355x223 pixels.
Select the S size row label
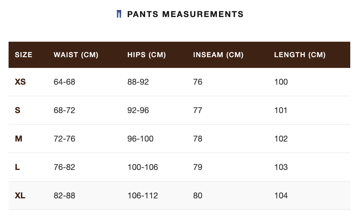[17, 111]
